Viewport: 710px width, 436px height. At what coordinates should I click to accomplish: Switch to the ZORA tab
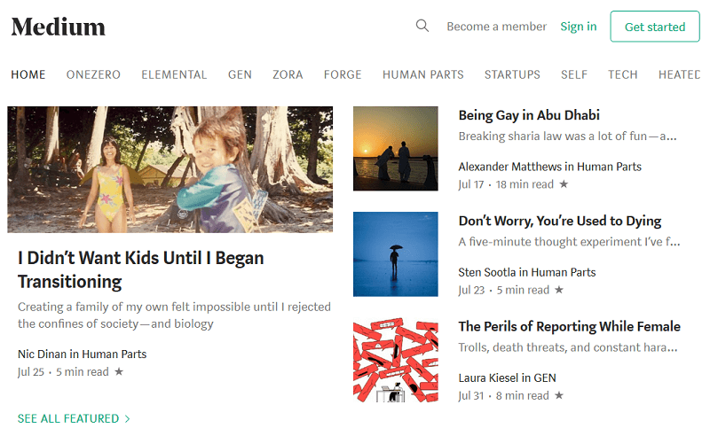288,74
